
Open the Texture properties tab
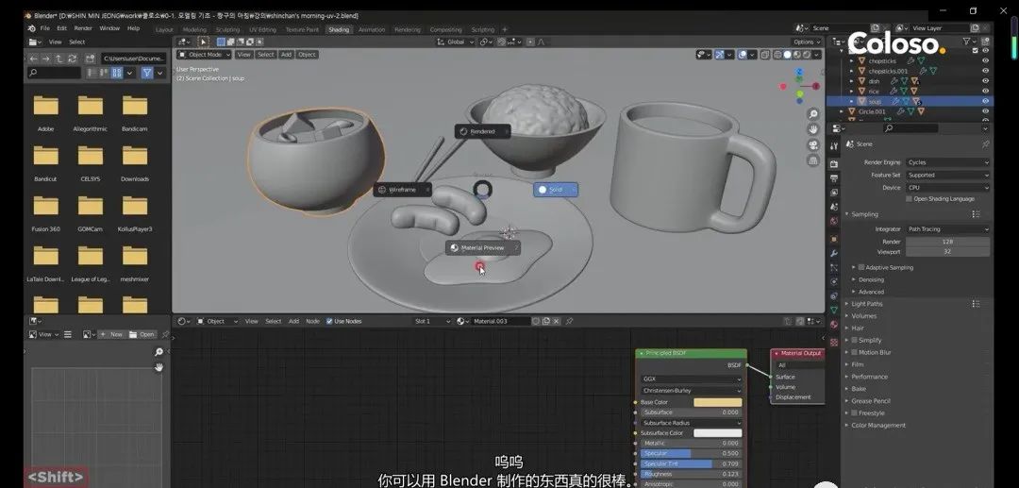coord(834,342)
